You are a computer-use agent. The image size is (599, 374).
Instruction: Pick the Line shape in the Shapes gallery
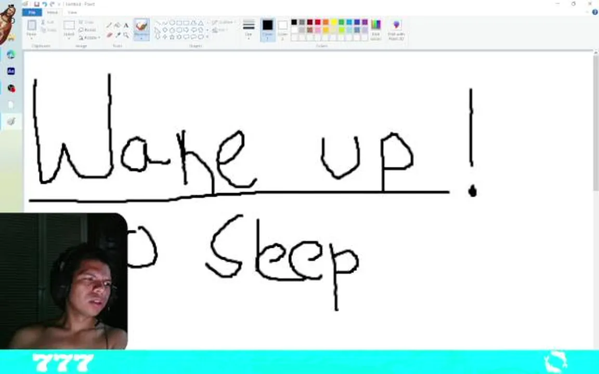click(x=158, y=23)
